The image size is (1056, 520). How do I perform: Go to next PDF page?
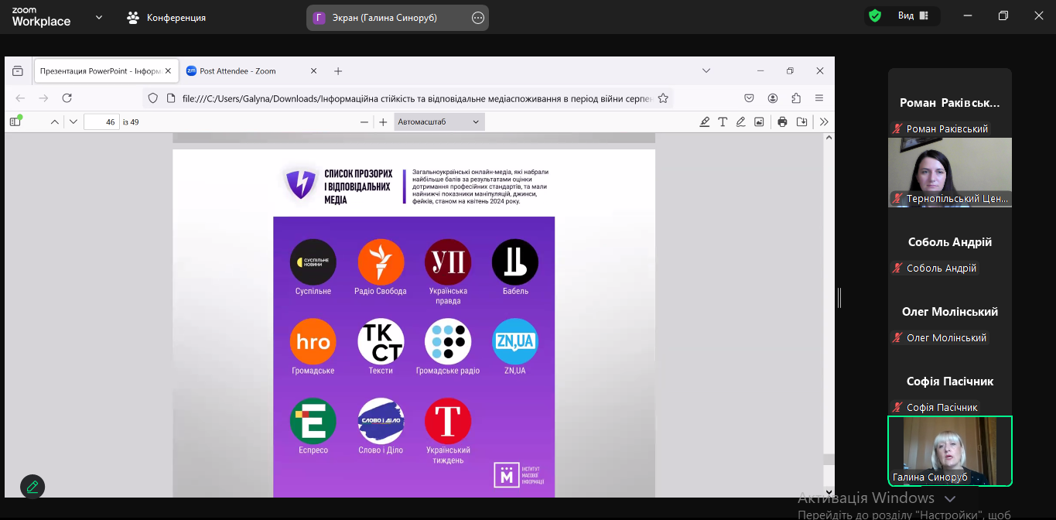click(73, 121)
